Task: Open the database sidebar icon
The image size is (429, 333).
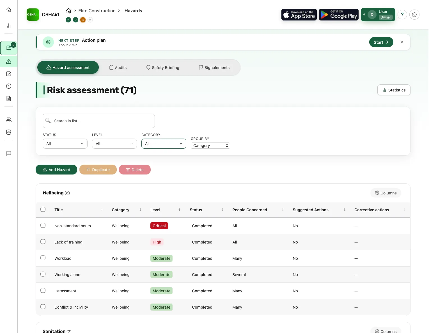Action: point(9,132)
